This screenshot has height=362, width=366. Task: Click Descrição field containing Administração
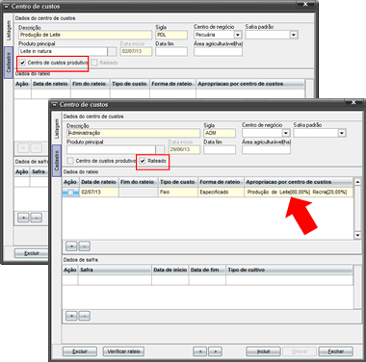(x=133, y=133)
